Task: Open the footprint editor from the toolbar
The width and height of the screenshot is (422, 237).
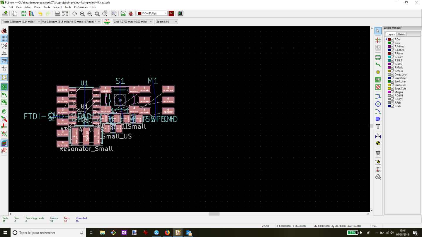Action: [x=24, y=13]
